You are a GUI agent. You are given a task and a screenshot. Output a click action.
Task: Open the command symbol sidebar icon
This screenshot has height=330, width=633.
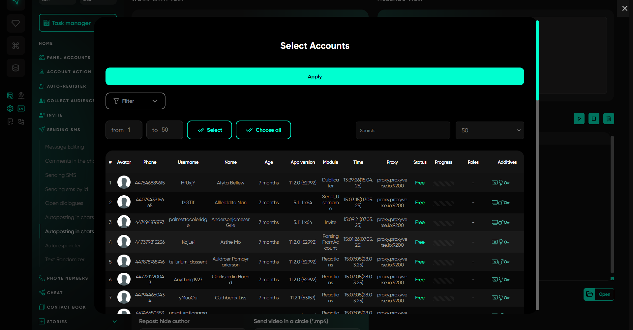click(15, 46)
